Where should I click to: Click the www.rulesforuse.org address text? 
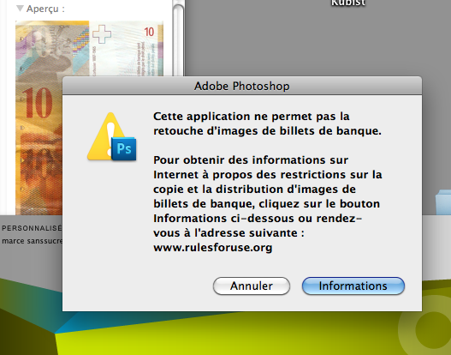click(213, 248)
